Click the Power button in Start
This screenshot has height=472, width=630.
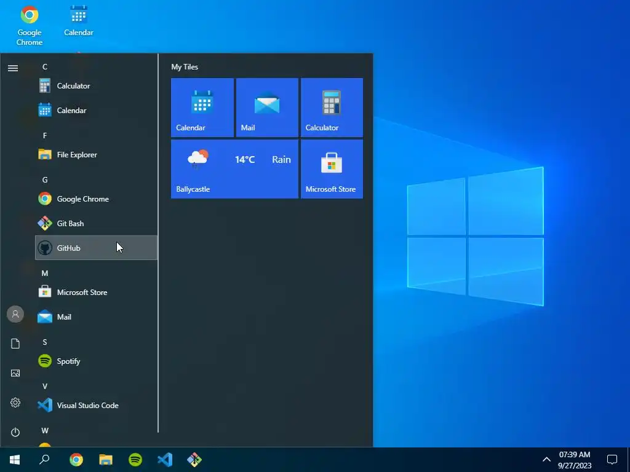coord(15,432)
